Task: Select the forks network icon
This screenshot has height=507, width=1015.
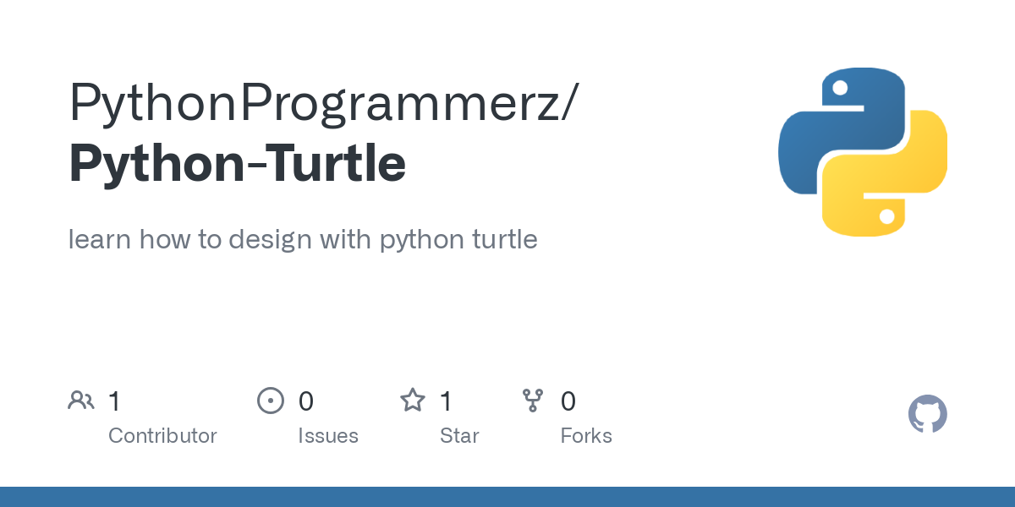Action: tap(533, 400)
